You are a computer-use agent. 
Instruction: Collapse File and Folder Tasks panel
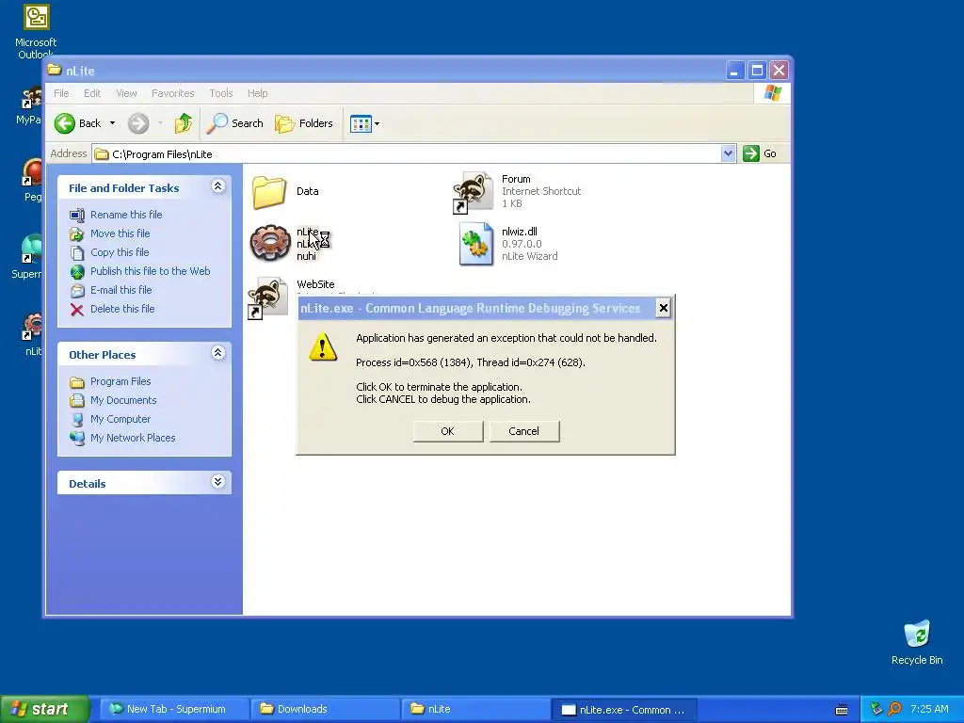tap(217, 186)
